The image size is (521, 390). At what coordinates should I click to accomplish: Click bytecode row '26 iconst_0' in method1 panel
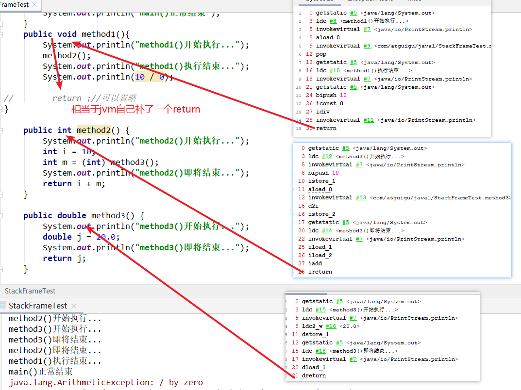point(324,103)
